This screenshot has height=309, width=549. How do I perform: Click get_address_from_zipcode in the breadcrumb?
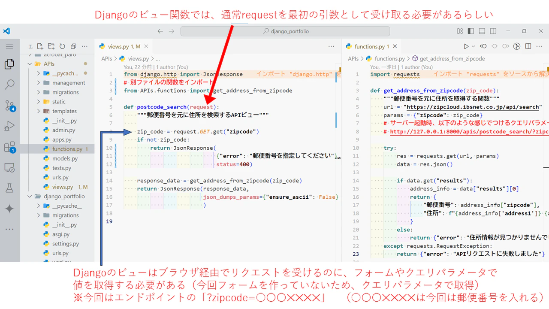pos(452,59)
